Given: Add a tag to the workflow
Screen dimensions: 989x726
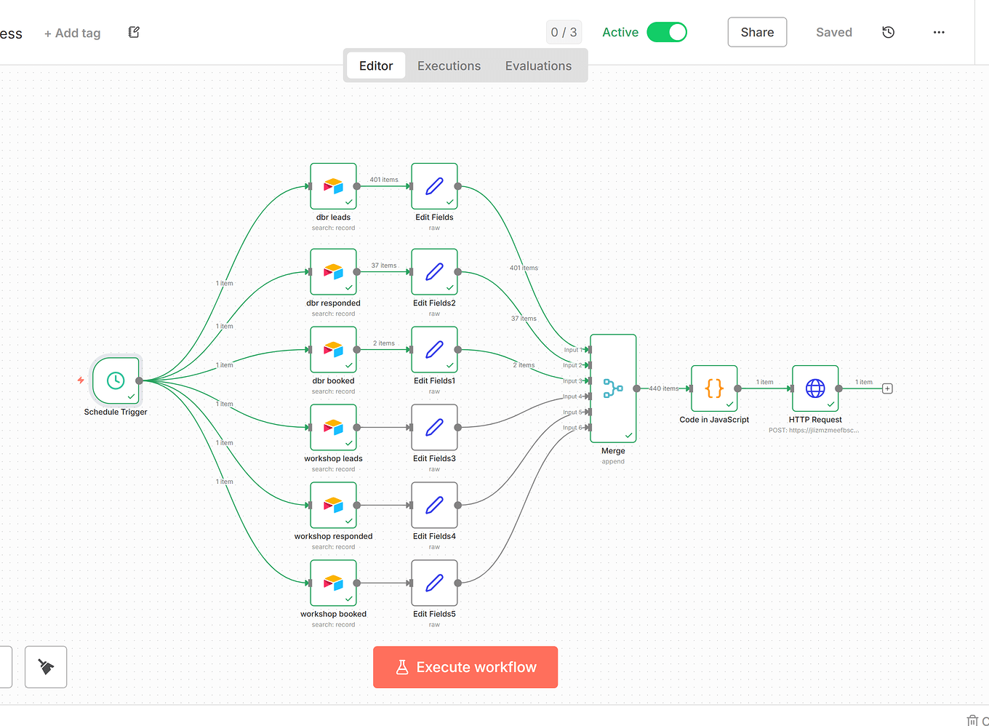Looking at the screenshot, I should click(x=72, y=33).
